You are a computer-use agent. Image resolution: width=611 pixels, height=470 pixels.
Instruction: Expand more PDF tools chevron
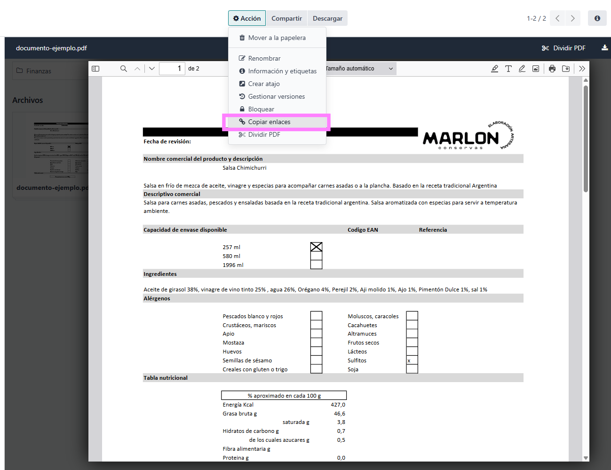pos(582,69)
